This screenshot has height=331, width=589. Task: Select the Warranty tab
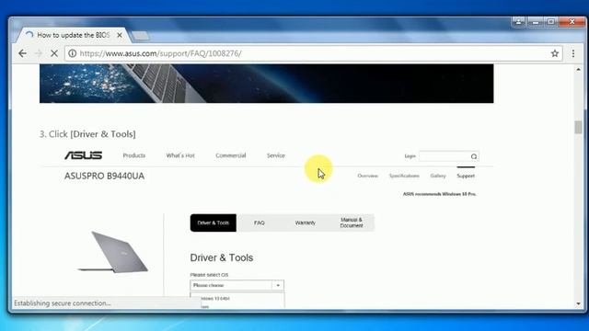[305, 223]
